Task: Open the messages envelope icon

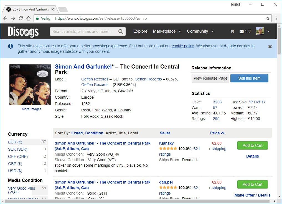Action: coord(242,32)
